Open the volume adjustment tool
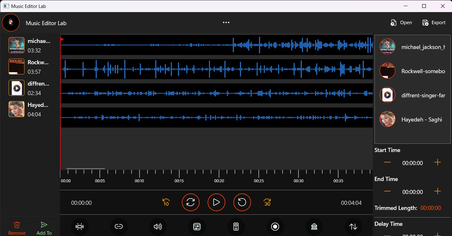This screenshot has width=452, height=236. click(x=158, y=226)
